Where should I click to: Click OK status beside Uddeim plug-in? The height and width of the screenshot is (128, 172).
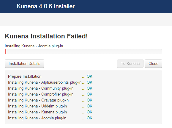(89, 106)
